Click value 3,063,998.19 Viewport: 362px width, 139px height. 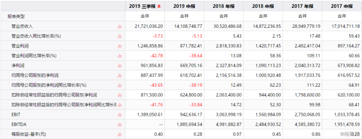(229, 114)
